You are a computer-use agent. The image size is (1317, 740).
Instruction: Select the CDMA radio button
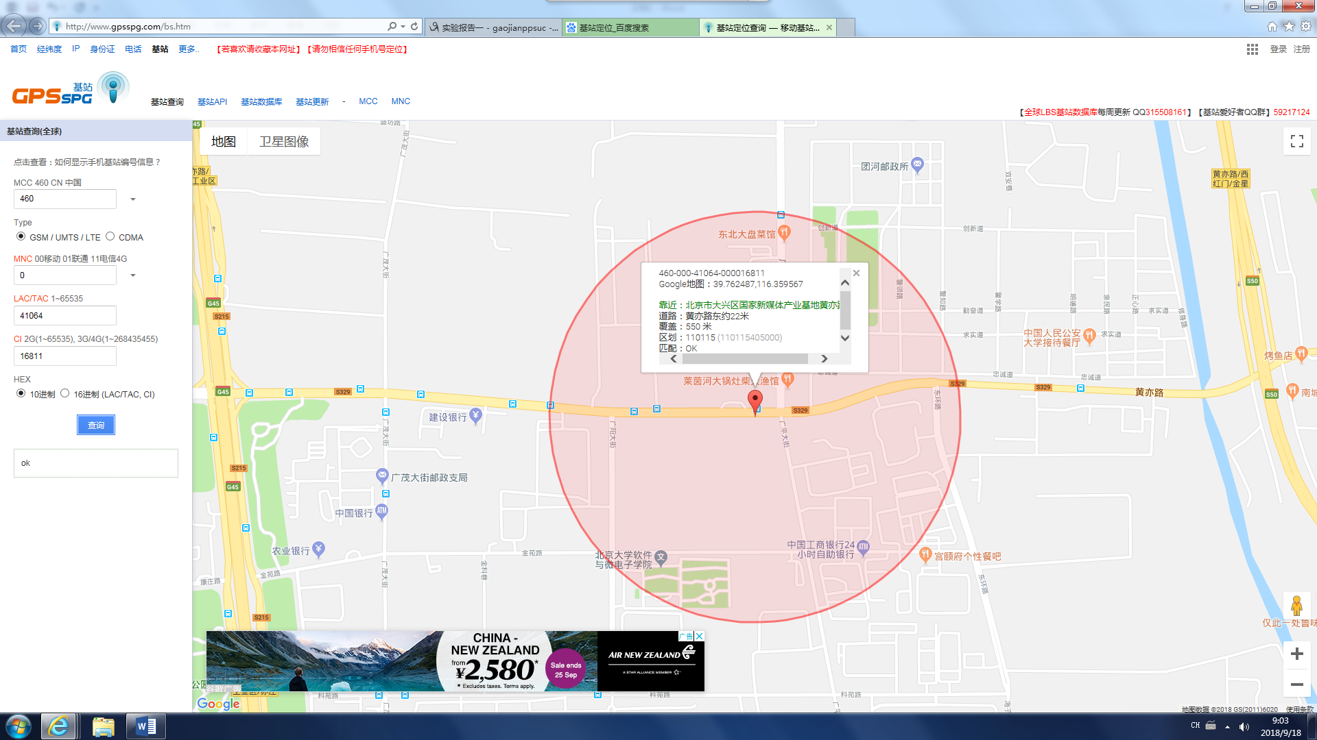[x=110, y=236]
